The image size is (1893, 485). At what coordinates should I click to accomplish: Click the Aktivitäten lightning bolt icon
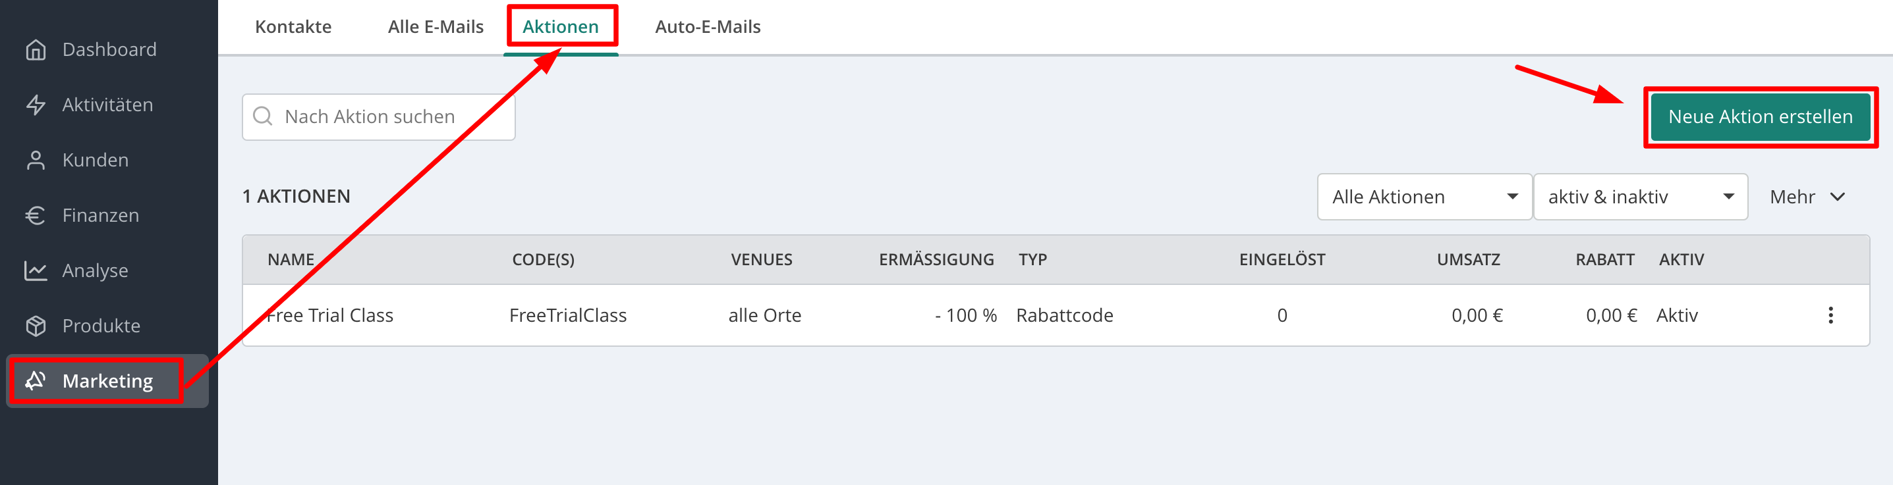pyautogui.click(x=36, y=105)
